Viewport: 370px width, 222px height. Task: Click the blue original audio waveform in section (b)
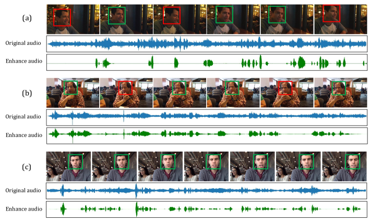(207, 117)
